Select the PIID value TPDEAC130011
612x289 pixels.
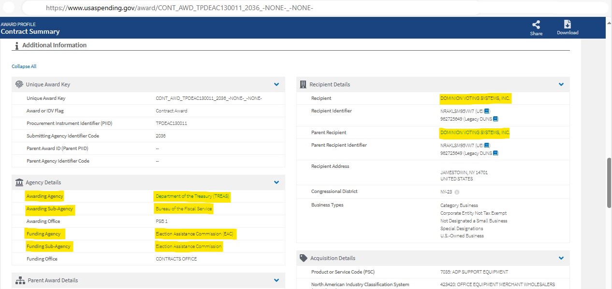(171, 124)
